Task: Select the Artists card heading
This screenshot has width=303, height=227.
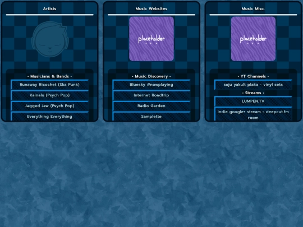Action: point(50,8)
